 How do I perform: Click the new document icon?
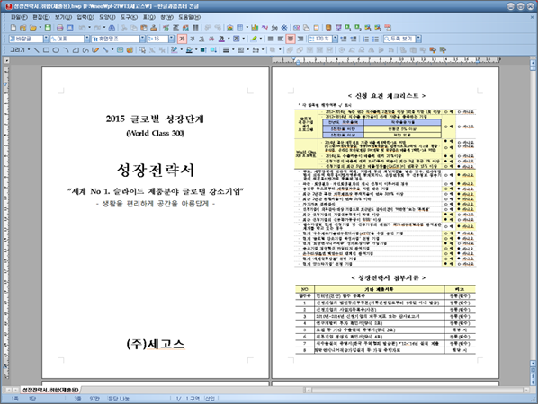13,28
